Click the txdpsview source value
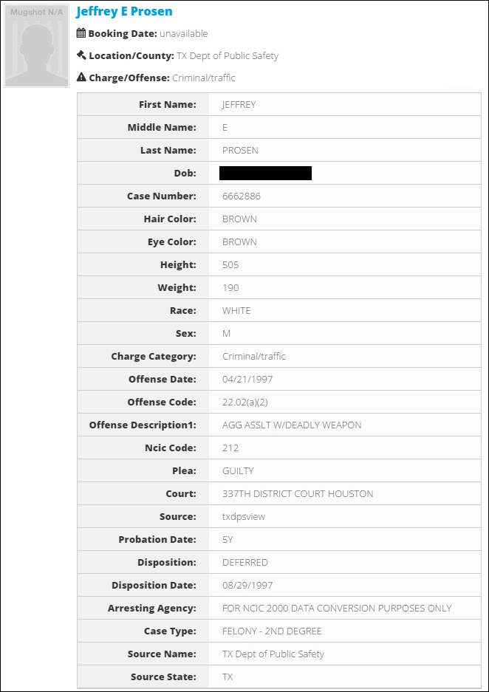This screenshot has width=489, height=692. click(x=244, y=517)
